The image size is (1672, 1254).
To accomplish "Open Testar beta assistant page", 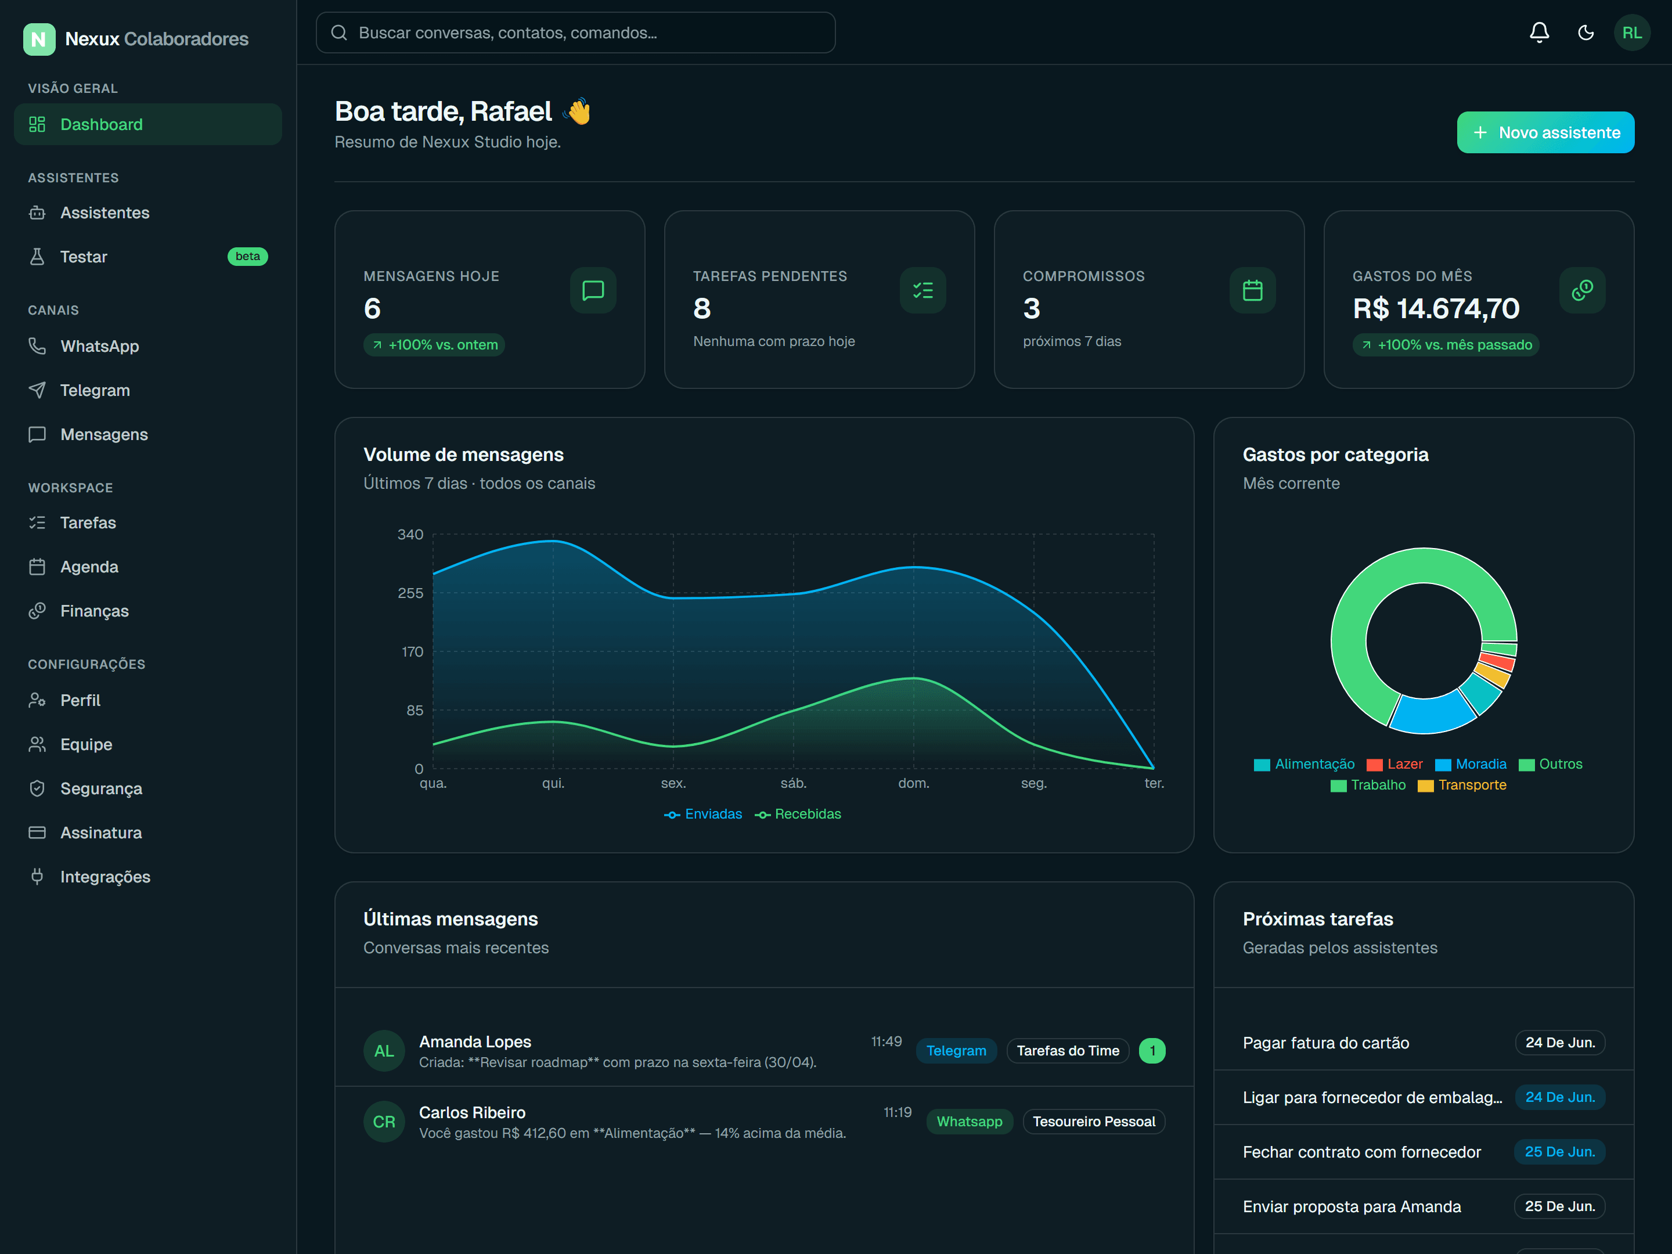I will pyautogui.click(x=147, y=257).
